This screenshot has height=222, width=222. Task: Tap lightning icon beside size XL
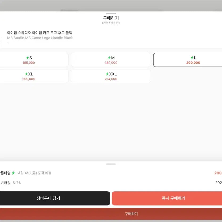click(26, 74)
